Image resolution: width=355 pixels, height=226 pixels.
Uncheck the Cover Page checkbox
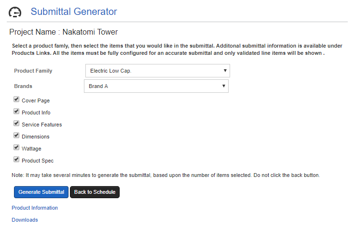coord(16,100)
